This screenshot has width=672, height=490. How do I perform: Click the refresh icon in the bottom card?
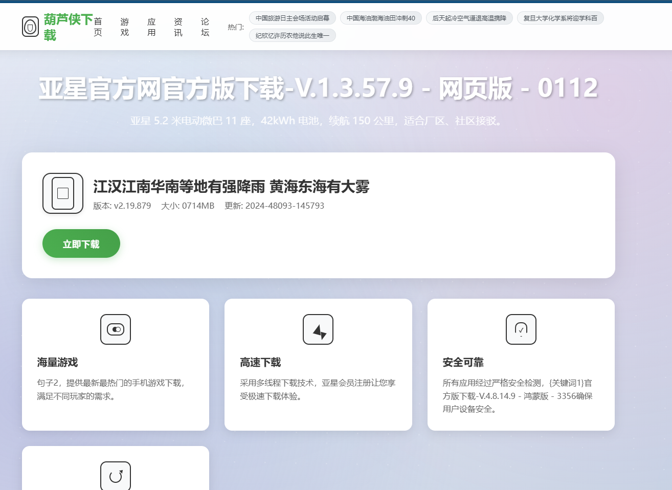(116, 476)
